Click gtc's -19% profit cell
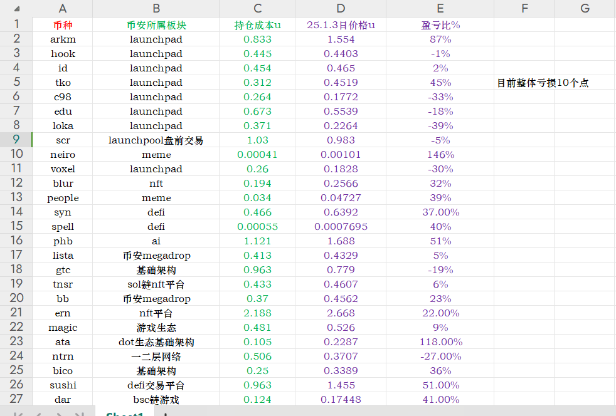This screenshot has width=616, height=416. tap(440, 269)
